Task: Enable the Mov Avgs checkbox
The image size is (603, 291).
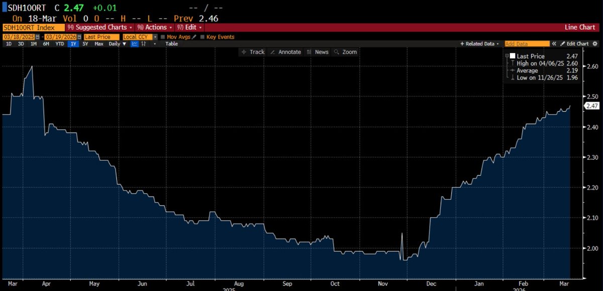Action: 163,37
